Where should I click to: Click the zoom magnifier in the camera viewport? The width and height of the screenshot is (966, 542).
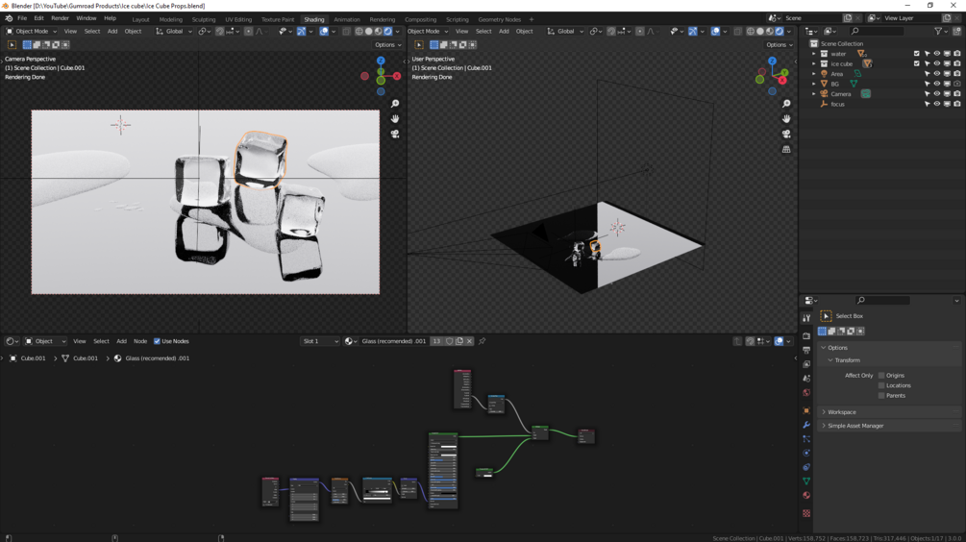point(395,104)
